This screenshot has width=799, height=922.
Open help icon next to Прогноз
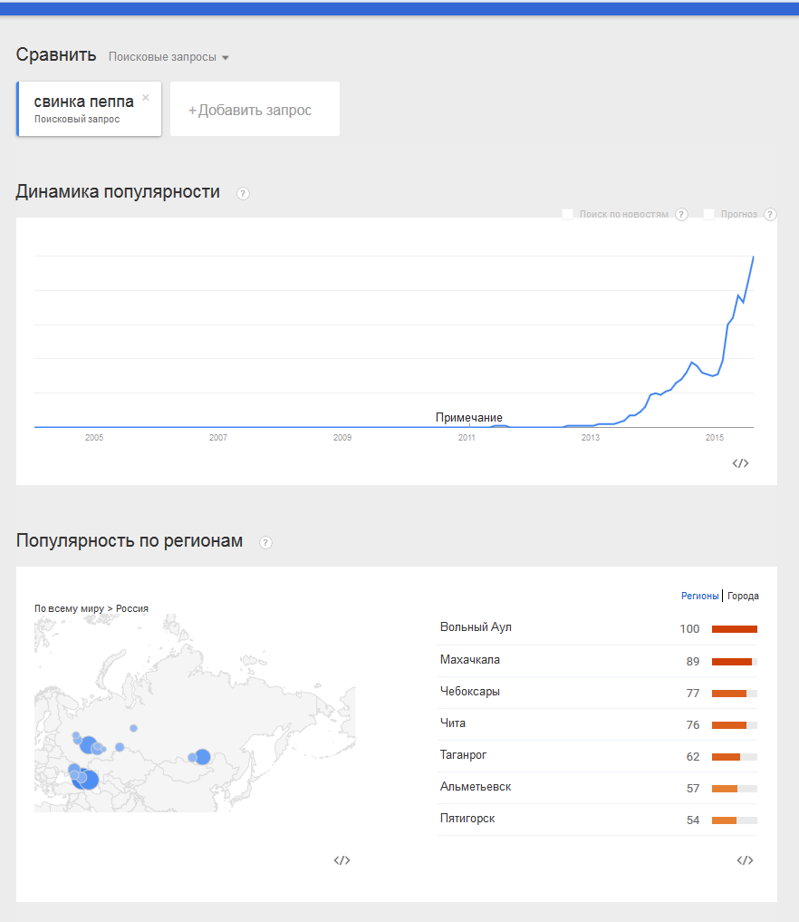tap(770, 215)
